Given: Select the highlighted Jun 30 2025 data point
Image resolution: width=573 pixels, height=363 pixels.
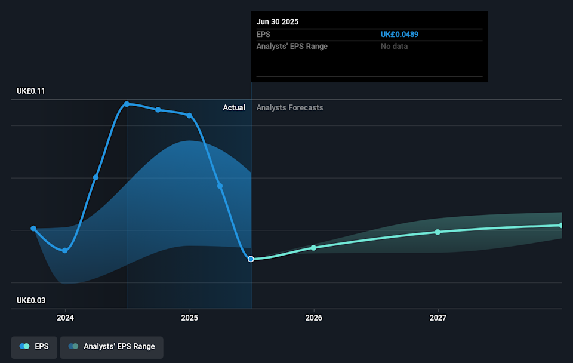Looking at the screenshot, I should [x=251, y=259].
